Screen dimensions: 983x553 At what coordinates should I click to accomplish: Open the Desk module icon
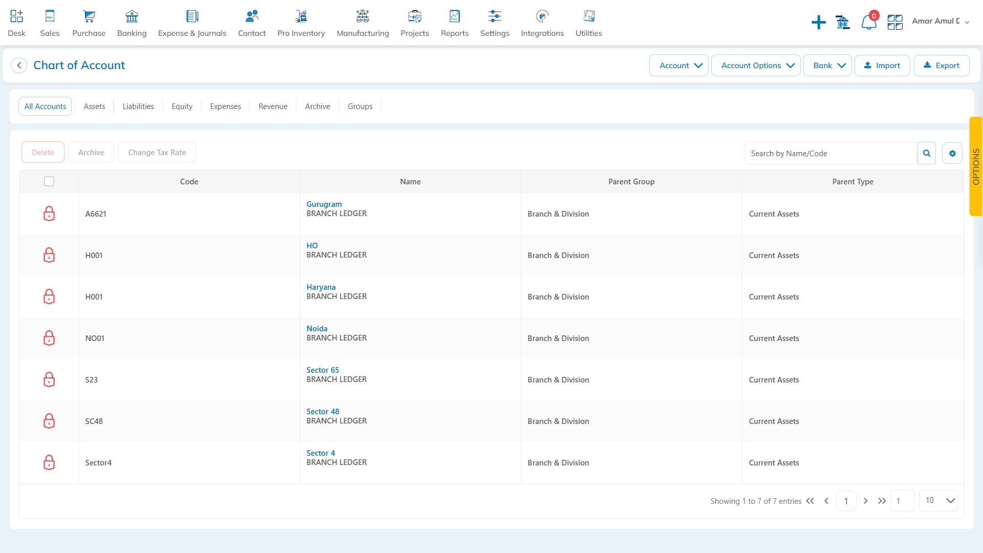(16, 16)
